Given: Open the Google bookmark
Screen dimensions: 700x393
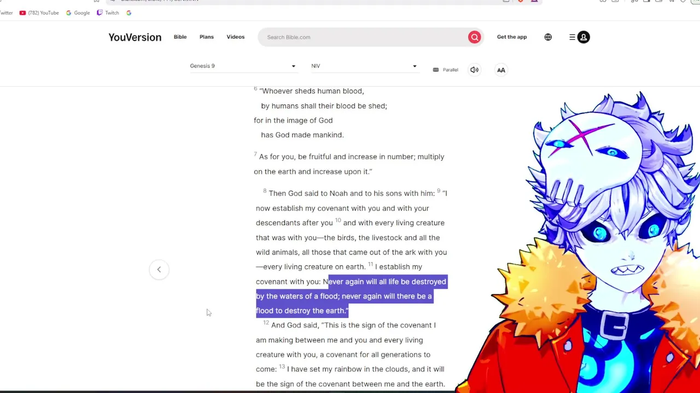Looking at the screenshot, I should (78, 13).
